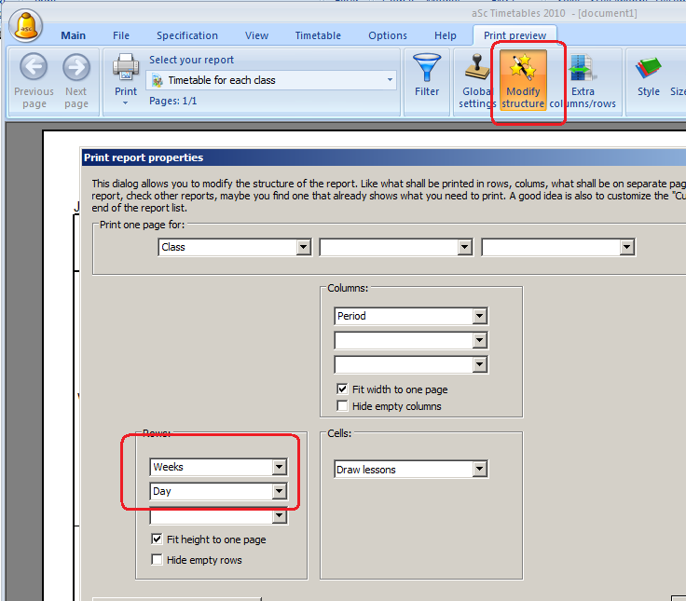Toggle Fit height to one page
This screenshot has width=686, height=601.
click(157, 540)
